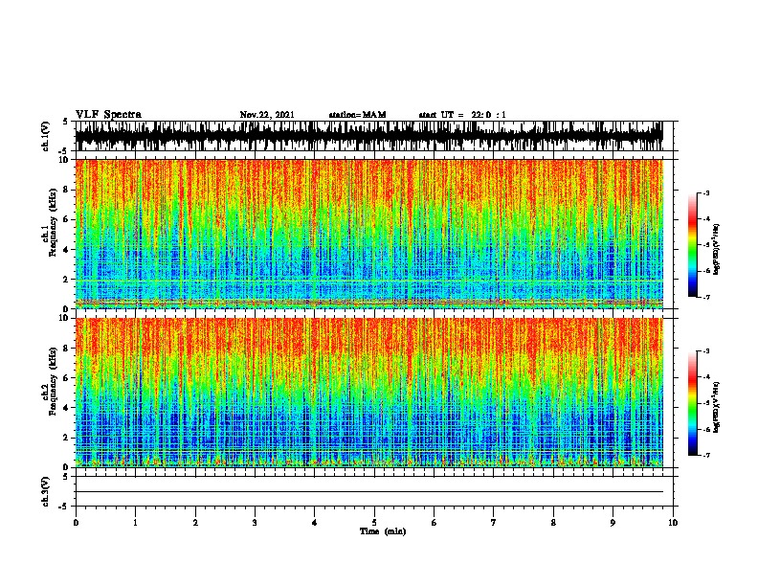Click the time axis tick label "9"
758x586 pixels.
click(x=613, y=523)
